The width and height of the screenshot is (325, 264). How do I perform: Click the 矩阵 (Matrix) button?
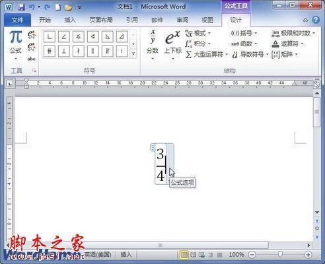click(285, 54)
